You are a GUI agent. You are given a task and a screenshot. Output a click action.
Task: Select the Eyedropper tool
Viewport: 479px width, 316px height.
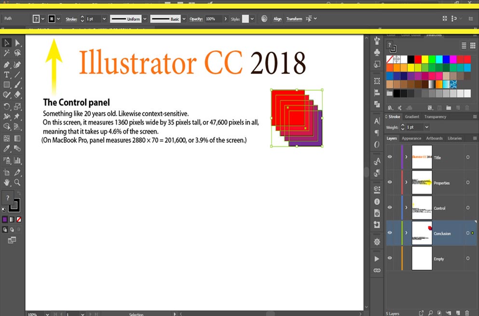pos(7,149)
